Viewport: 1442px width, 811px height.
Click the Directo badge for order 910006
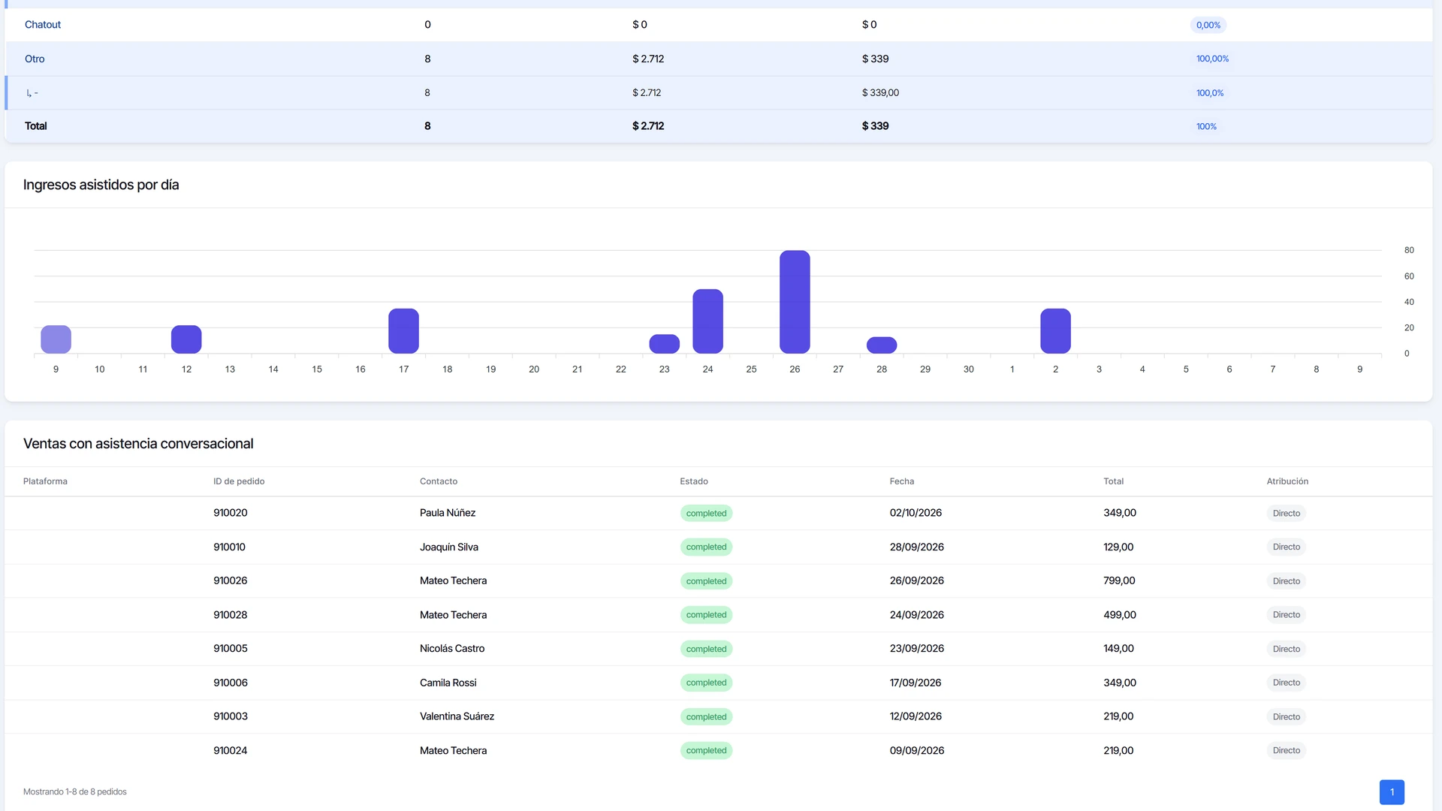click(1287, 683)
